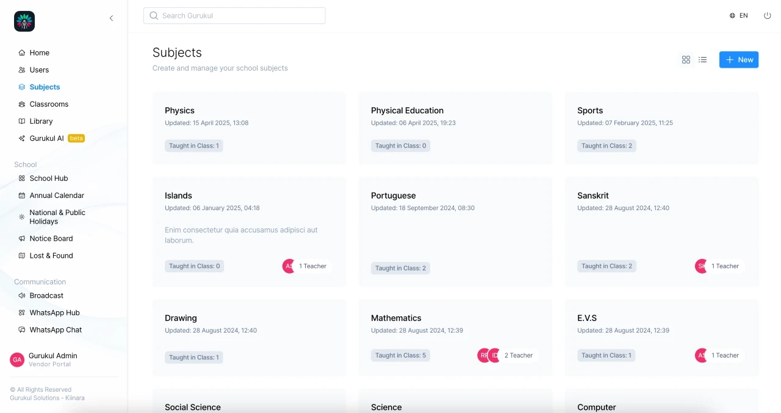Click the power logout icon

tap(767, 16)
